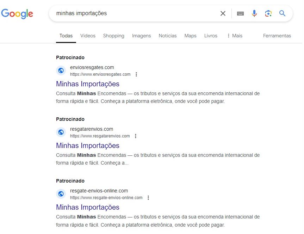Switch to the Imagens tab
This screenshot has height=234, width=304.
(x=141, y=36)
